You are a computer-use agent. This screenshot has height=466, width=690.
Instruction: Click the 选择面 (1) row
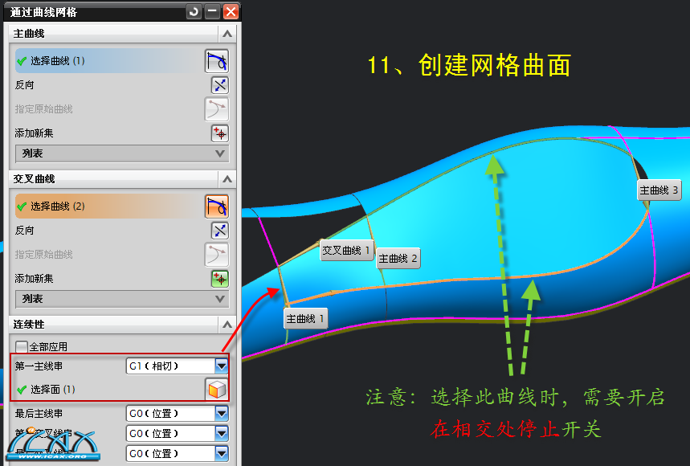point(108,390)
